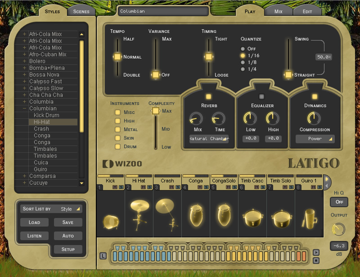The height and width of the screenshot is (277, 360).
Task: Select the 1/4 quantize option
Action: [x=243, y=69]
